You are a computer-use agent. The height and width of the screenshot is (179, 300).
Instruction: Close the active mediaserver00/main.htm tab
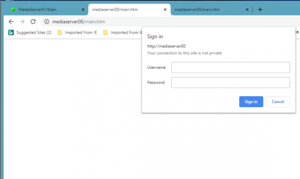165,10
